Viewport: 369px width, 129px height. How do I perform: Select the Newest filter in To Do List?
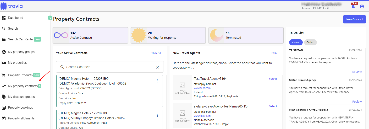point(296,42)
